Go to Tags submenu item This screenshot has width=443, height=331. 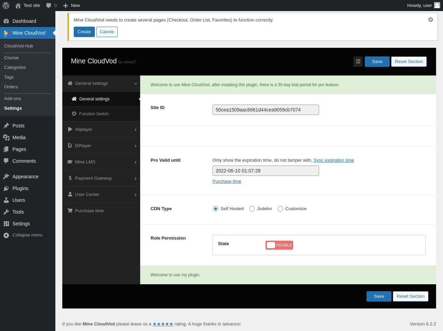(9, 77)
